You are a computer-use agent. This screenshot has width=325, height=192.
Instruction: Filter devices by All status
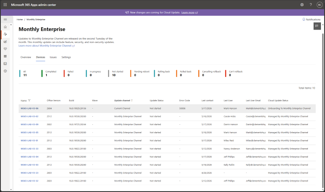point(24,73)
